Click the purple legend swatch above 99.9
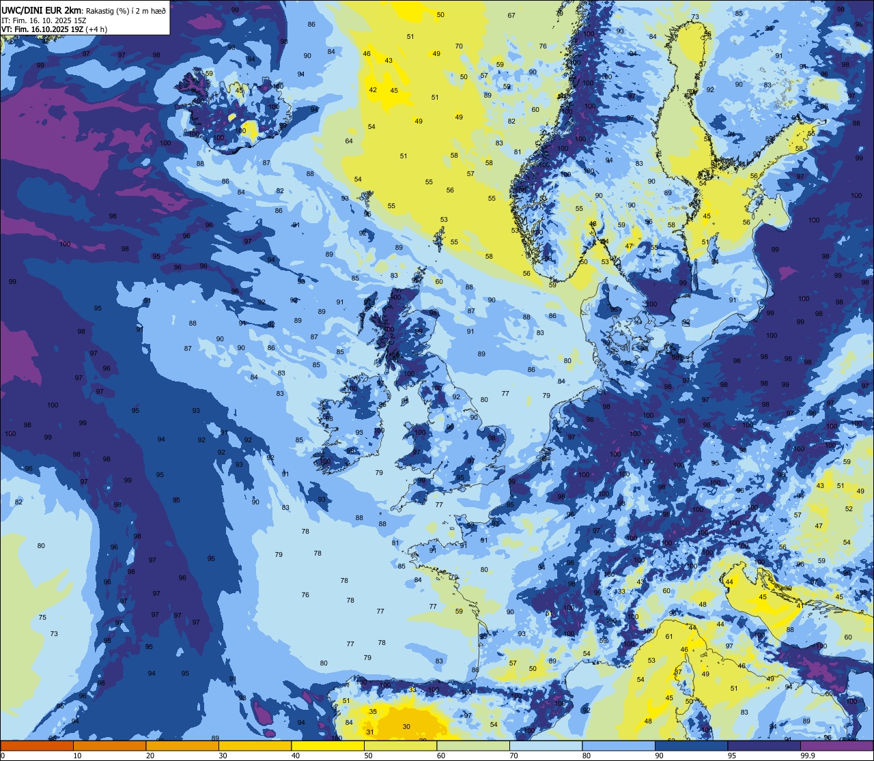Screen dimensions: 874x761 836,745
